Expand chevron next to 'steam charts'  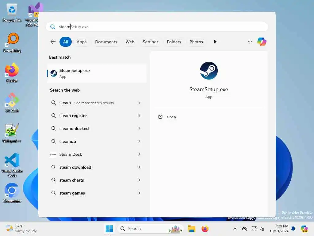(140, 180)
